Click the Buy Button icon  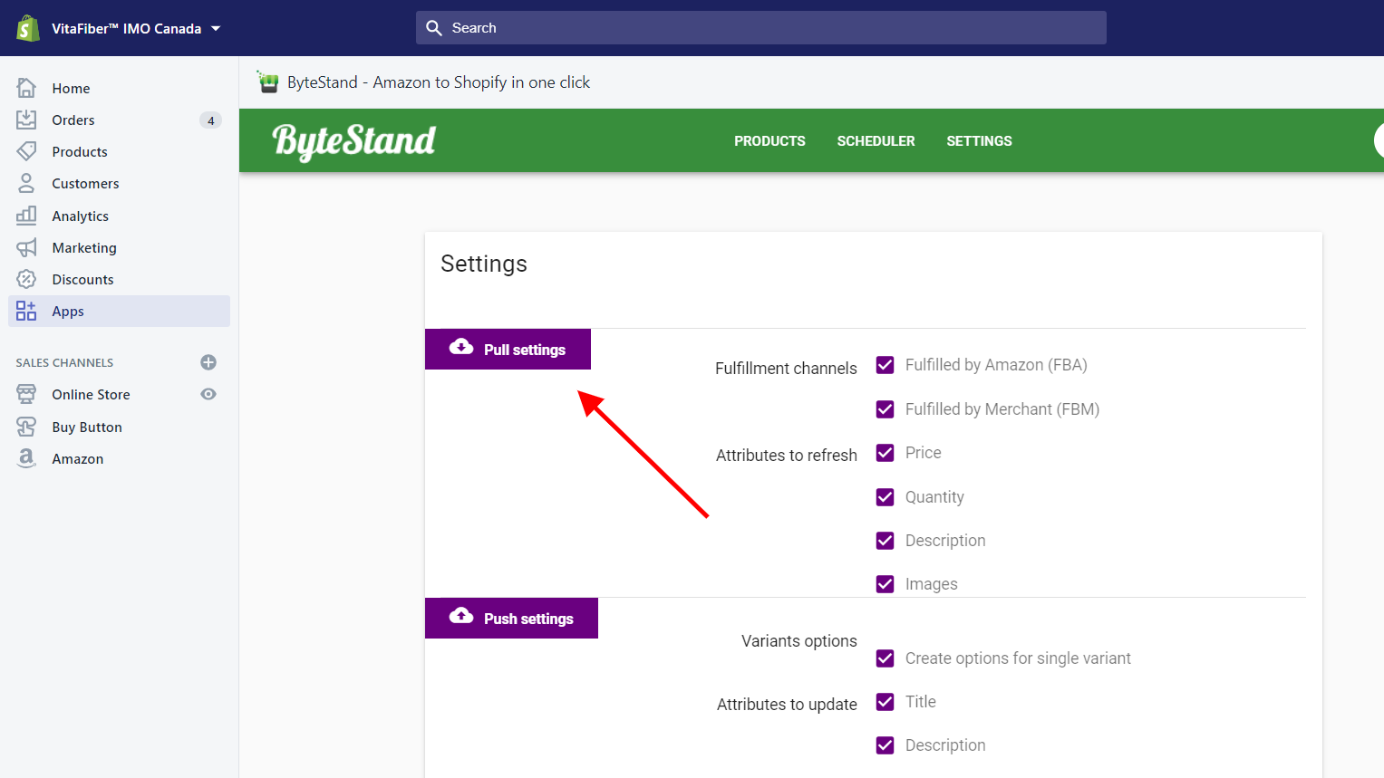pyautogui.click(x=26, y=427)
